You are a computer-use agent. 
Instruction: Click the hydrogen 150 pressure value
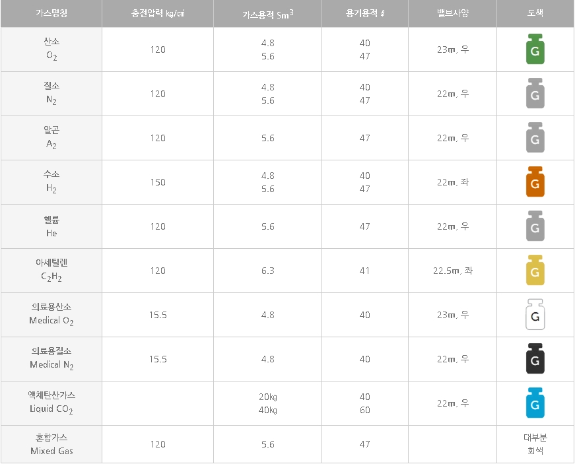(158, 182)
